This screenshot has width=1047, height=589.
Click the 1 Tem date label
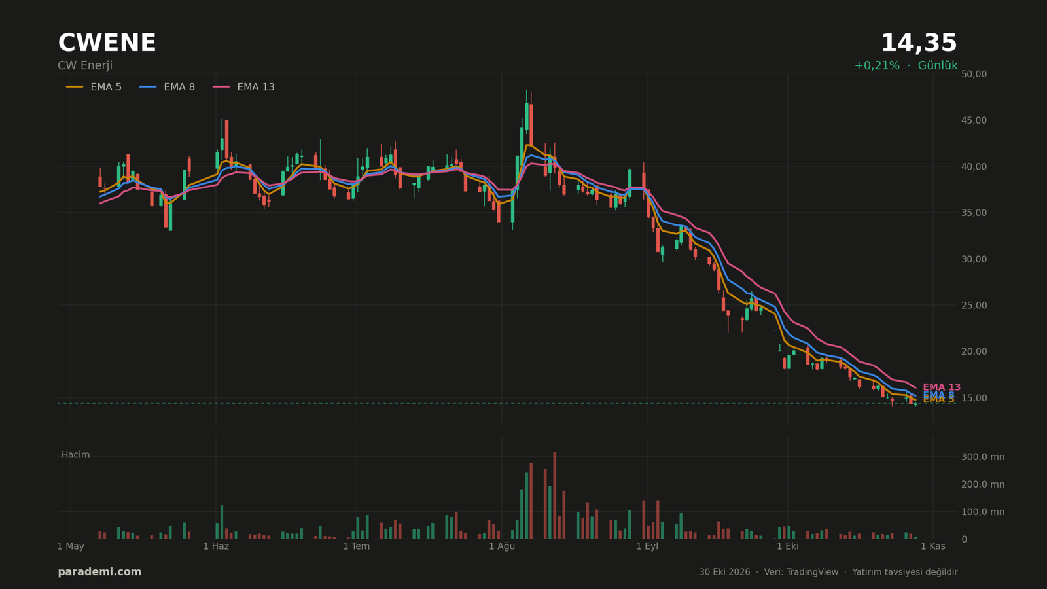[x=356, y=546]
